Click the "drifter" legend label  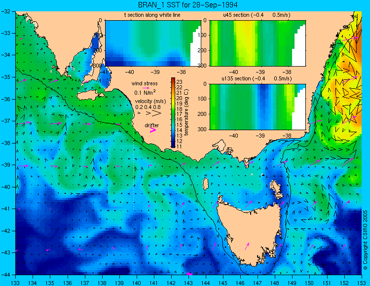(152, 125)
